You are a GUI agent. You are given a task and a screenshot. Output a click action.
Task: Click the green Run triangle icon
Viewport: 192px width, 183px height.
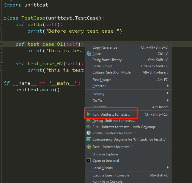point(89,114)
